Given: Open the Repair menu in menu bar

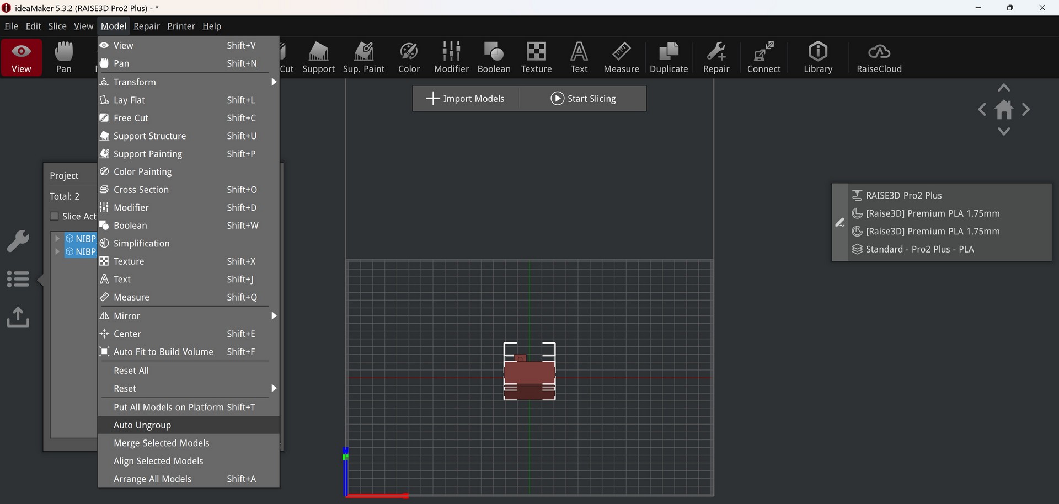Looking at the screenshot, I should pyautogui.click(x=147, y=26).
